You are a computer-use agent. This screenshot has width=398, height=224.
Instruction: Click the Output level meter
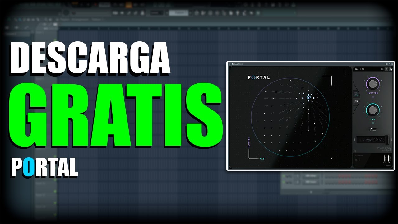[389, 158]
